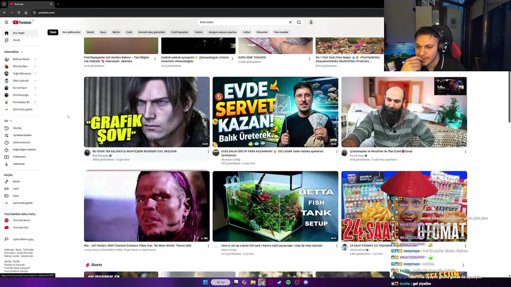Open Spotify from the taskbar
Image resolution: width=511 pixels, height=287 pixels.
click(288, 282)
